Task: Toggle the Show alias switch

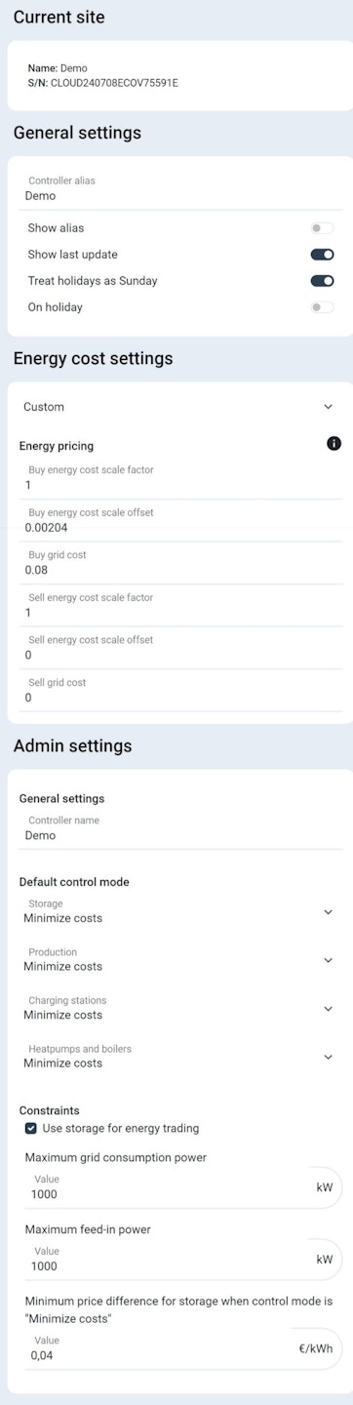Action: click(x=322, y=228)
